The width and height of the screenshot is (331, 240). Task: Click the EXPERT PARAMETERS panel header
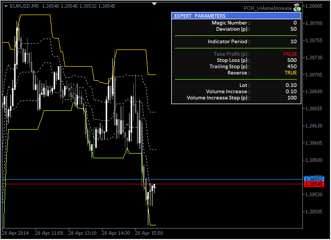point(236,16)
